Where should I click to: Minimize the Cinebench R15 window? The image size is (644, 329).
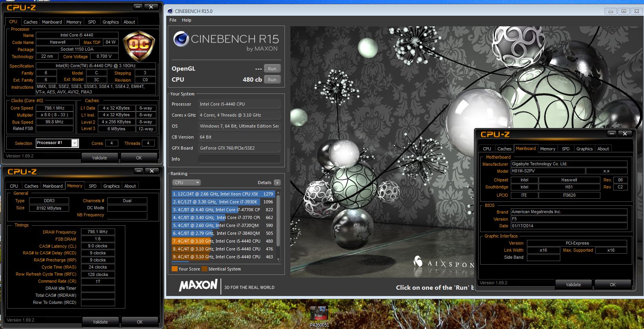point(611,11)
